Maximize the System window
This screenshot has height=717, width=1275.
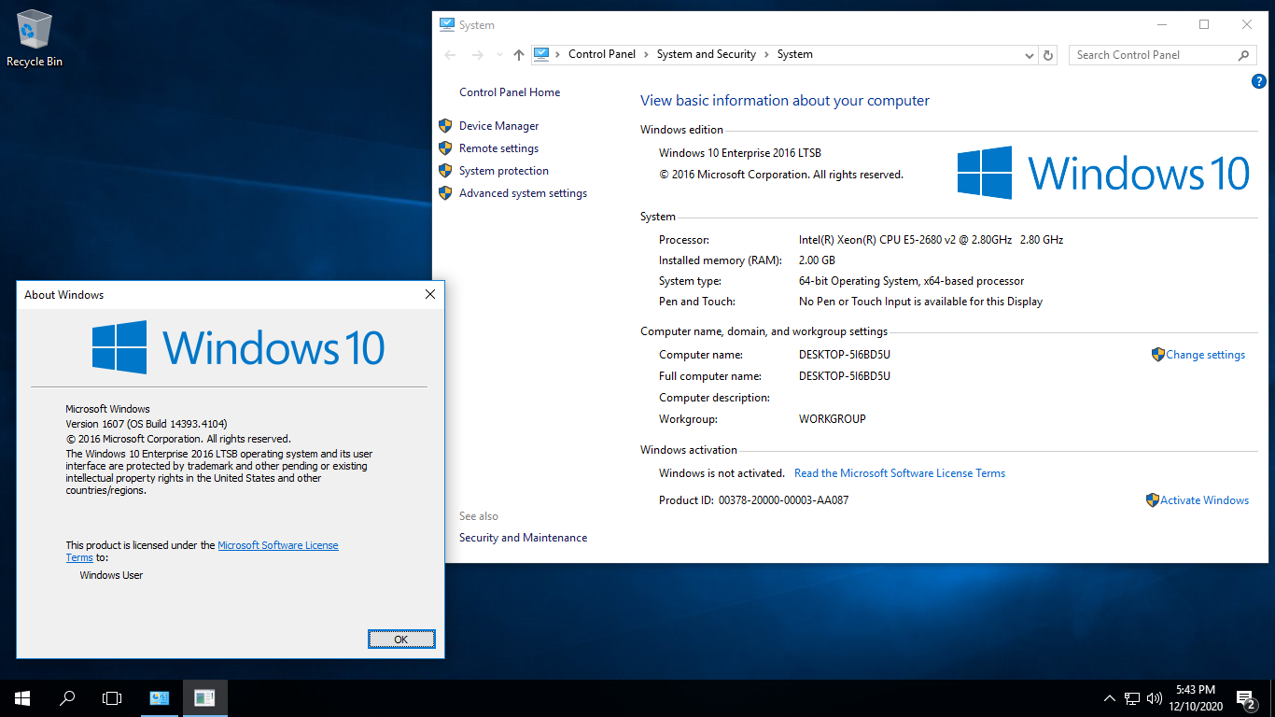click(x=1204, y=24)
